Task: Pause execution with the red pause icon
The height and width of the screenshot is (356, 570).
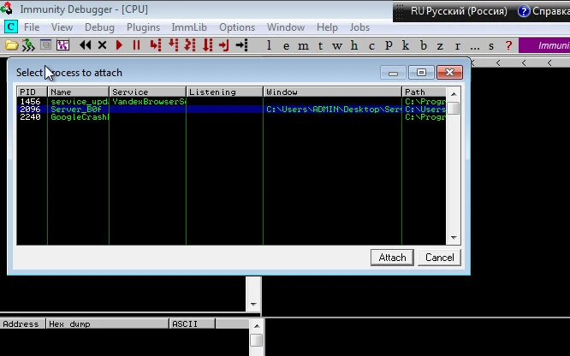Action: 136,45
